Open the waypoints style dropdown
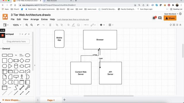 pyautogui.click(x=93, y=25)
